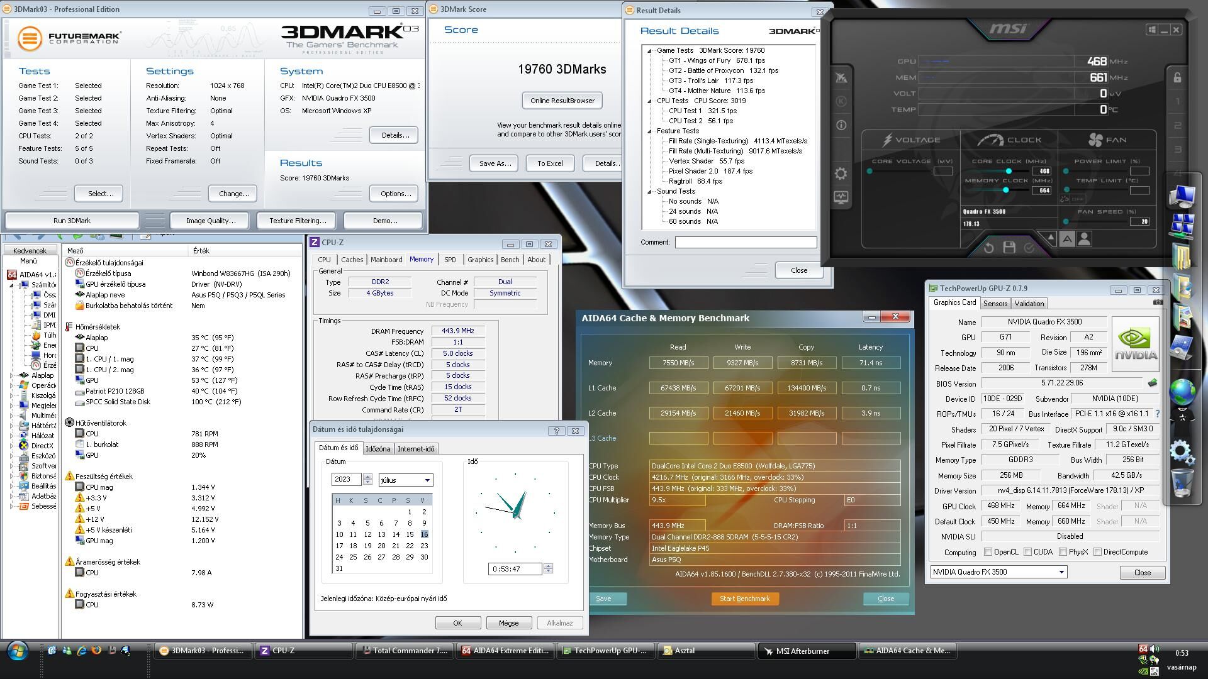This screenshot has width=1208, height=679.
Task: Open the Recycle Bin sidebar icon
Action: pos(1182,484)
